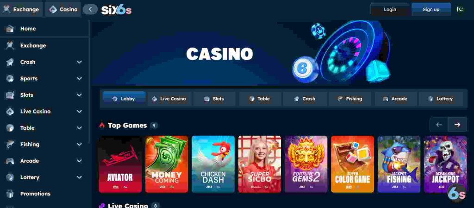Viewport: 474px width, 208px height.
Task: Expand the Lottery sidebar chevron
Action: (79, 177)
